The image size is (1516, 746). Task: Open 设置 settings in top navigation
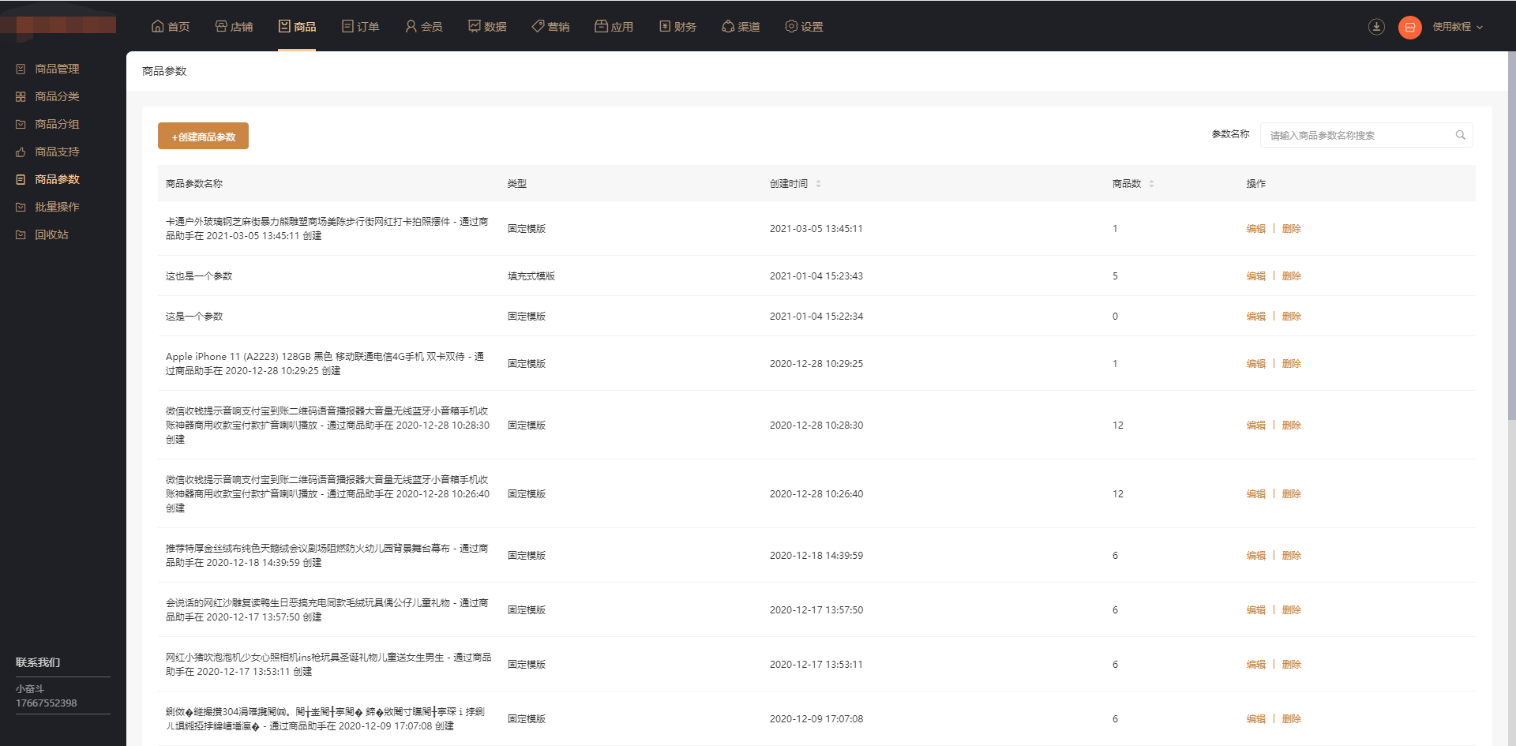coord(804,27)
